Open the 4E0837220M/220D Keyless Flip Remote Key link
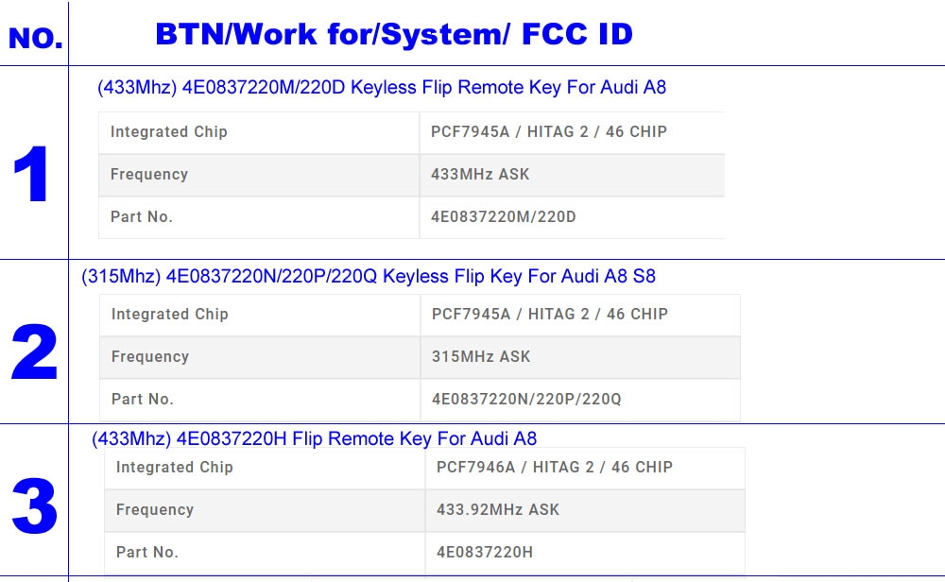This screenshot has width=945, height=582. 381,88
